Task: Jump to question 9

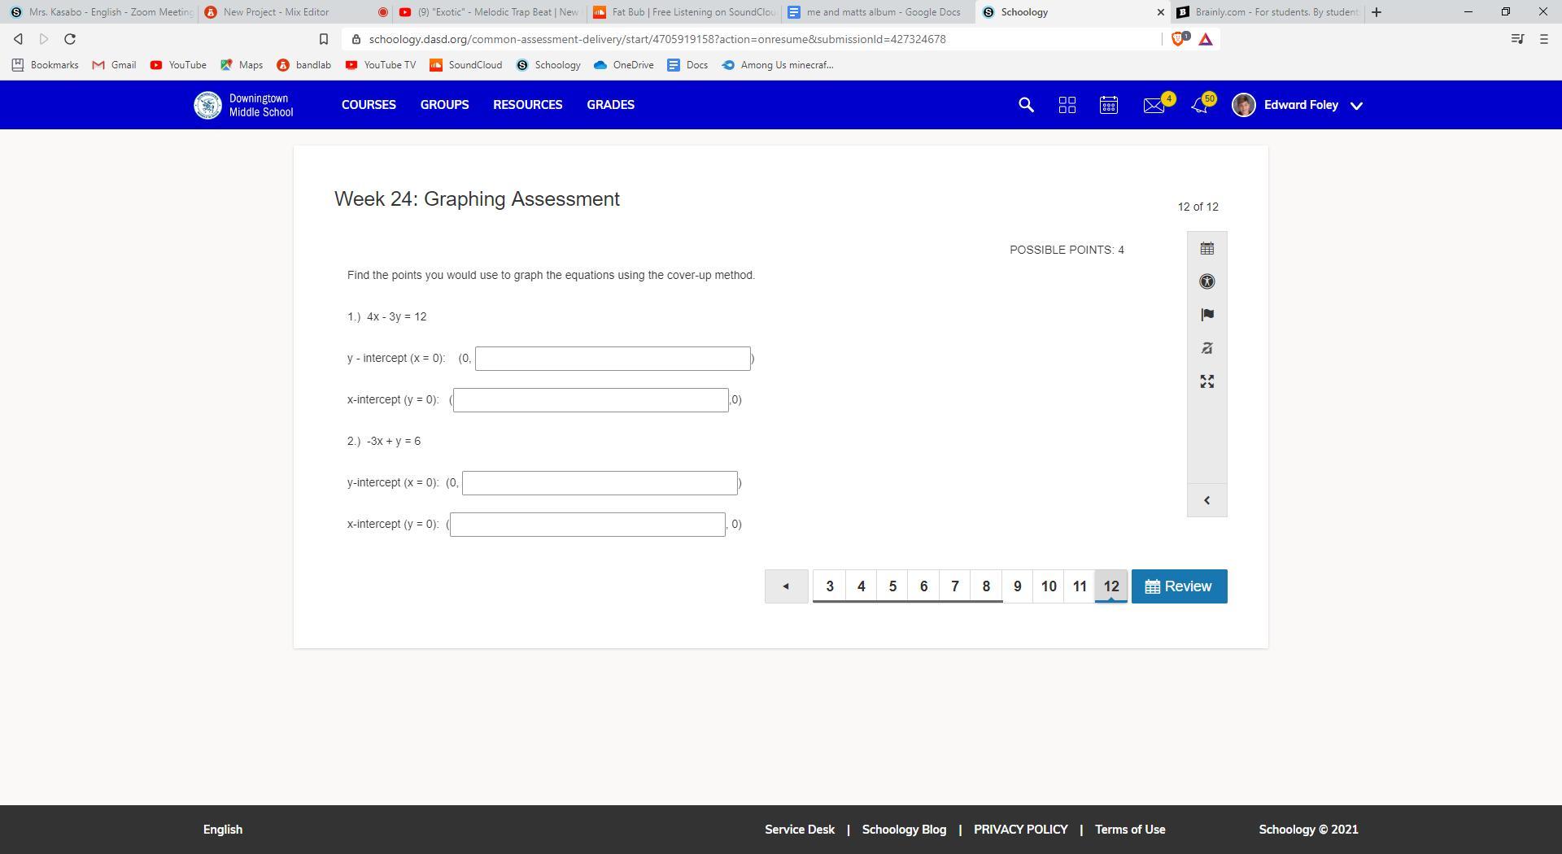Action: click(x=1017, y=586)
